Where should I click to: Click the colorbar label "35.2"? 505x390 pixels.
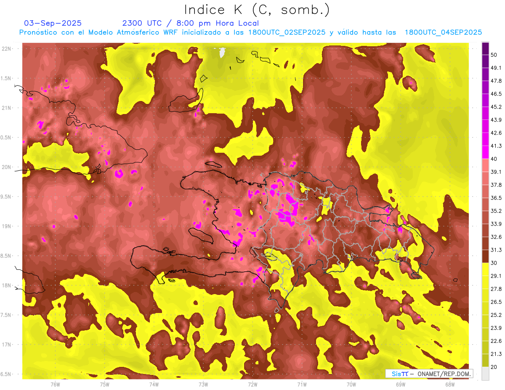click(496, 211)
